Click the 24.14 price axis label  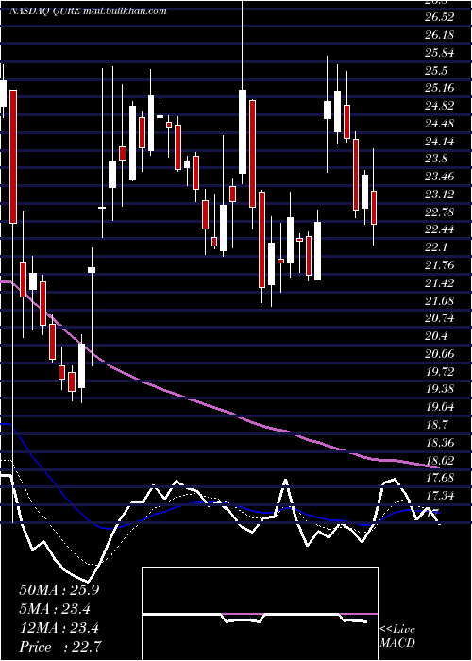click(x=439, y=141)
